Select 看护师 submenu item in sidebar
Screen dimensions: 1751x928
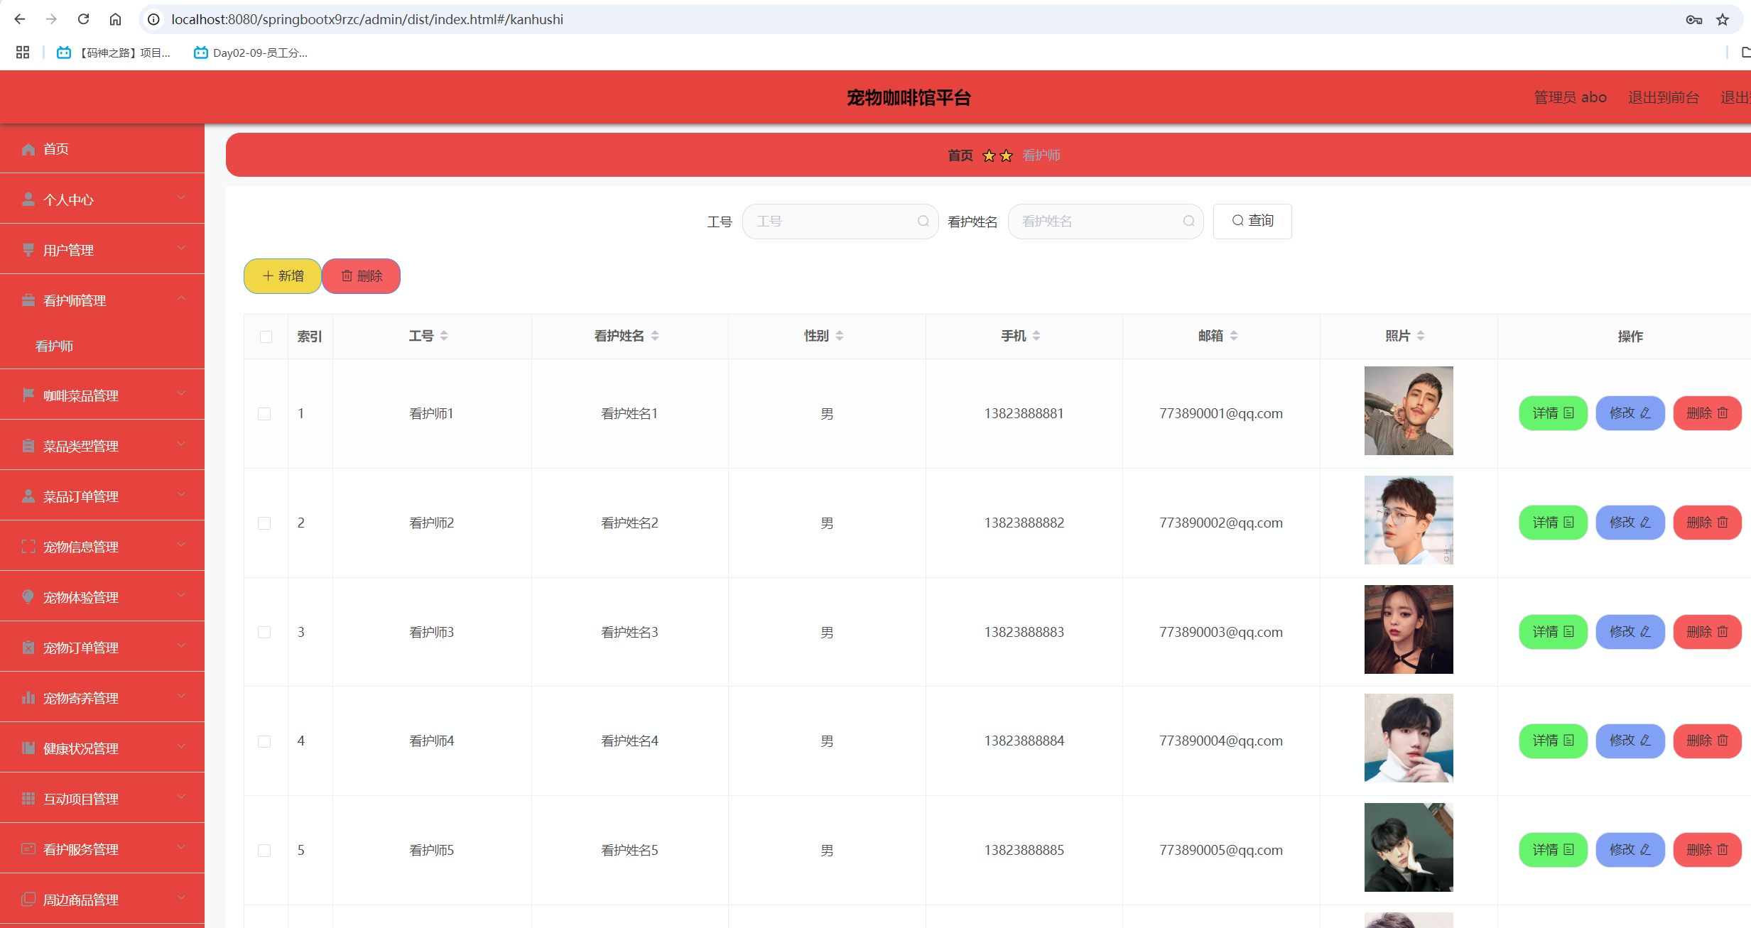tap(55, 346)
